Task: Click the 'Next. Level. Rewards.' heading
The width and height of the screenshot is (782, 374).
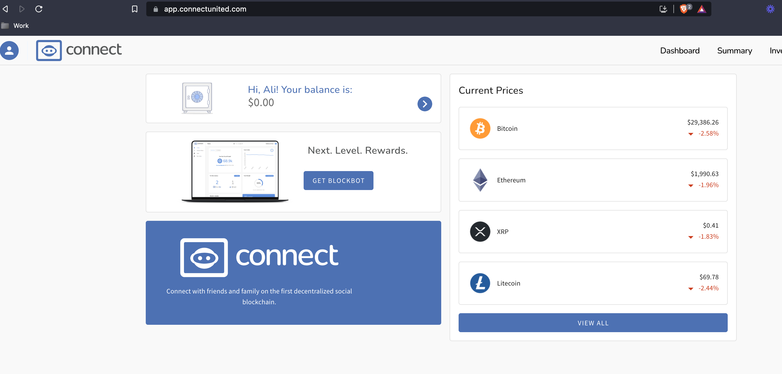Action: [358, 150]
